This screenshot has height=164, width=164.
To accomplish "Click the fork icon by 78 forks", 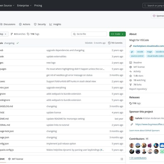I will pyautogui.click(x=130, y=84).
